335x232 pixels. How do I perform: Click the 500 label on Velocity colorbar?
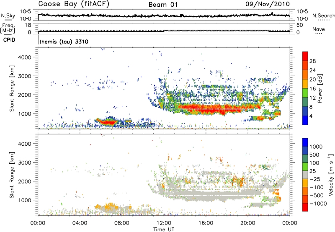pos(314,155)
